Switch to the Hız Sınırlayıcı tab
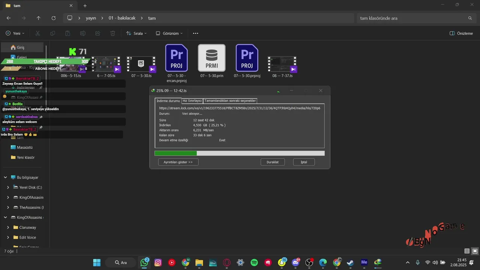Screen dimensions: 480x270 pyautogui.click(x=192, y=101)
